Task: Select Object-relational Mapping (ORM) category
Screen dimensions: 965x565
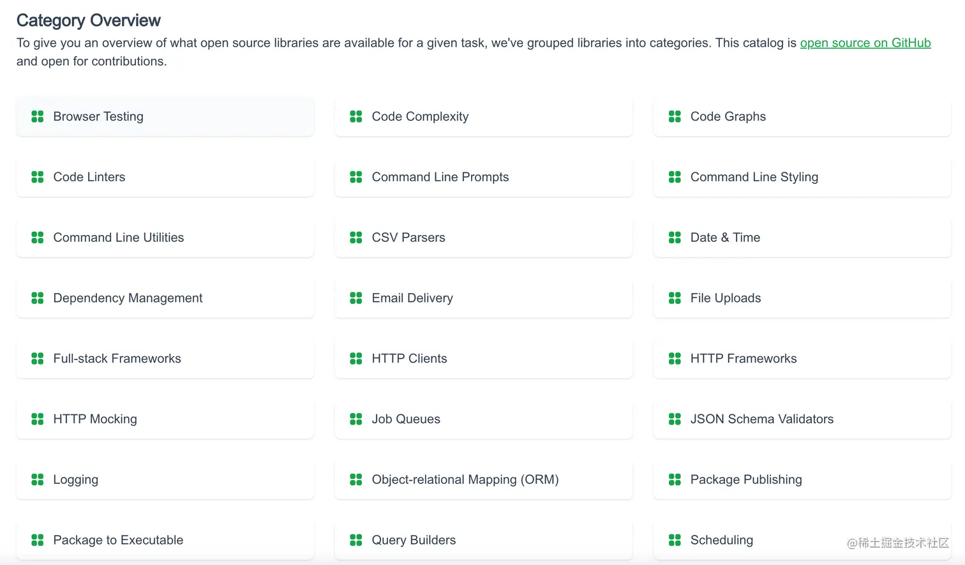Action: [x=465, y=479]
